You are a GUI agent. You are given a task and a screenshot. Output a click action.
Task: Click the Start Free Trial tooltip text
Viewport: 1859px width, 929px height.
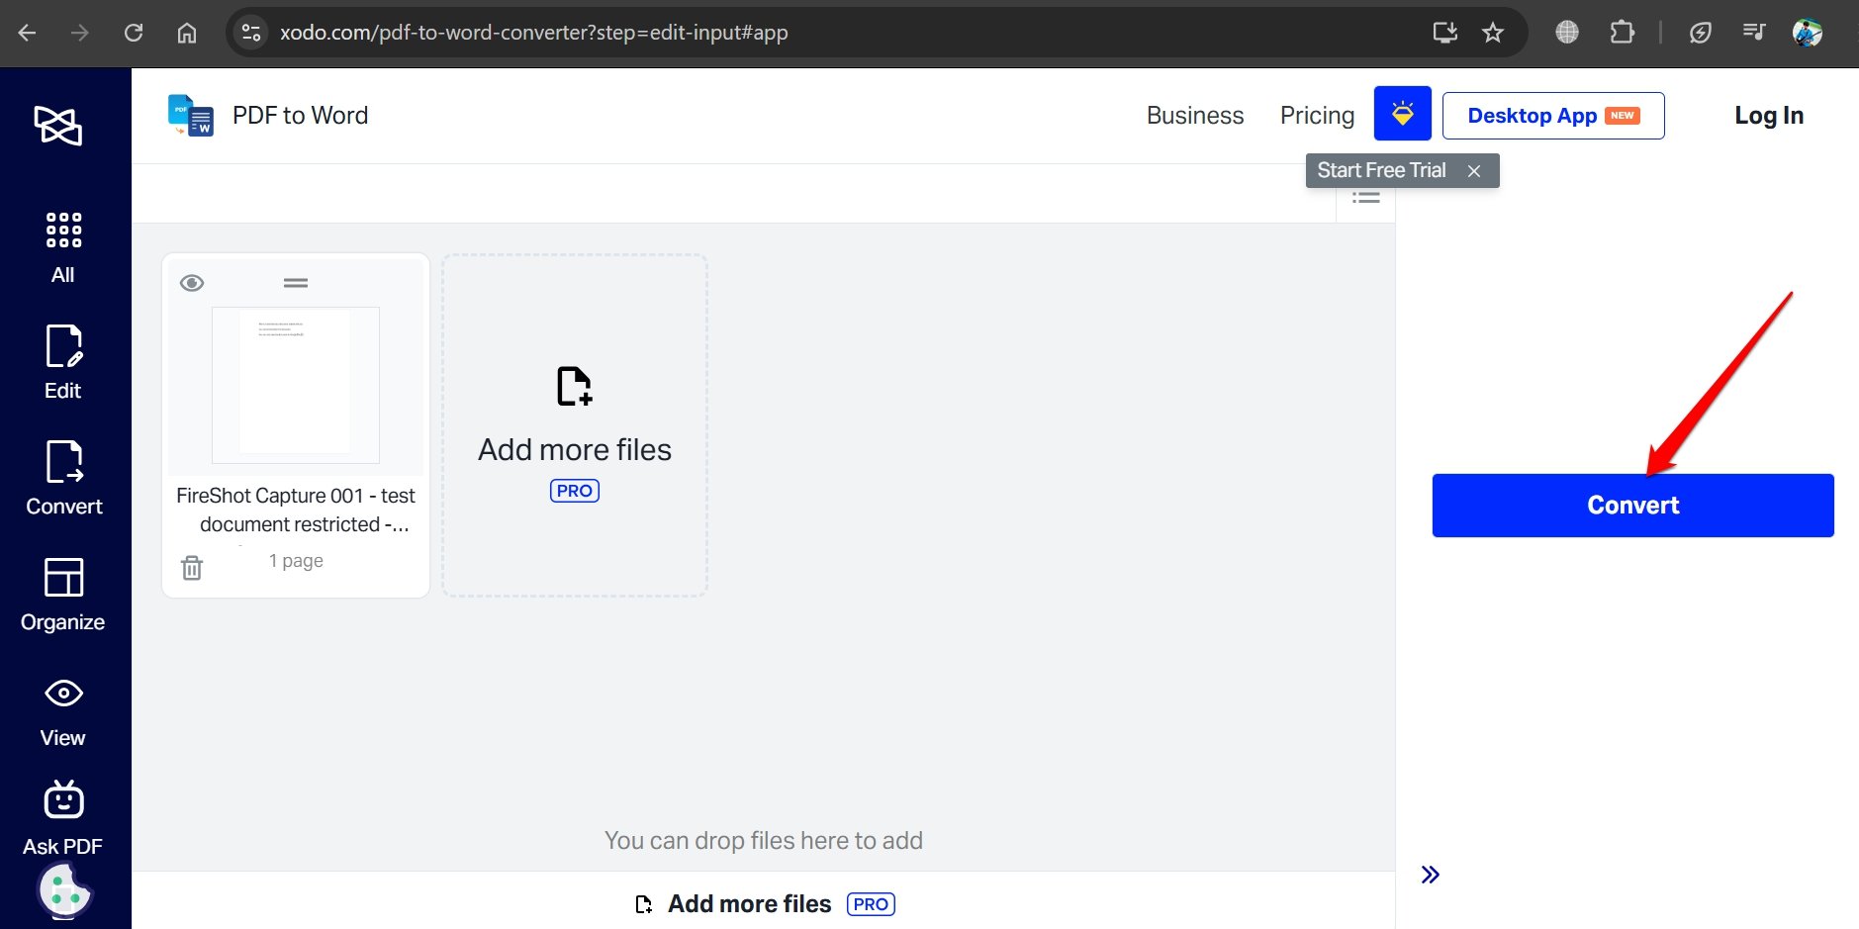click(1381, 170)
